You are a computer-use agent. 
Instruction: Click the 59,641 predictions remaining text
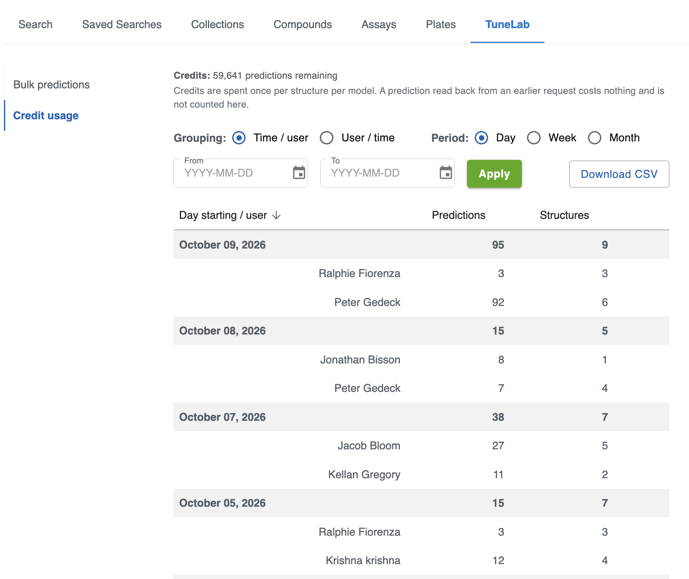point(275,75)
